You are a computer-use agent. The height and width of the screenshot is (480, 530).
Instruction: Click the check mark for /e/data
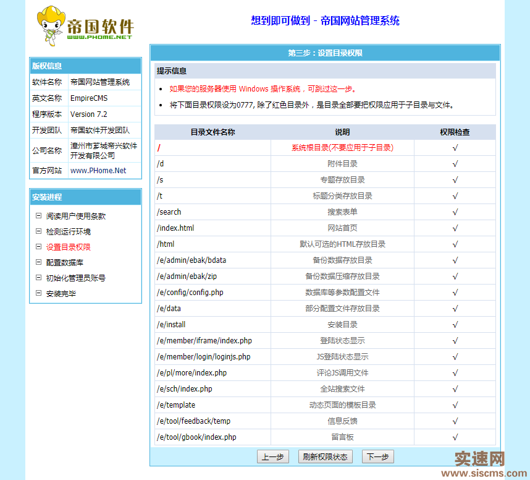point(455,309)
